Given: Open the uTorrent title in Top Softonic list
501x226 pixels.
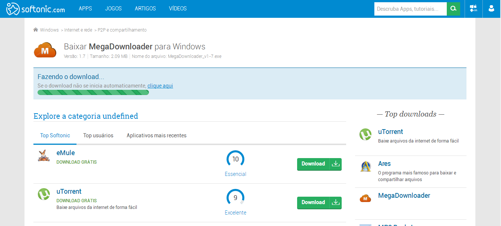Looking at the screenshot, I should click(x=69, y=191).
